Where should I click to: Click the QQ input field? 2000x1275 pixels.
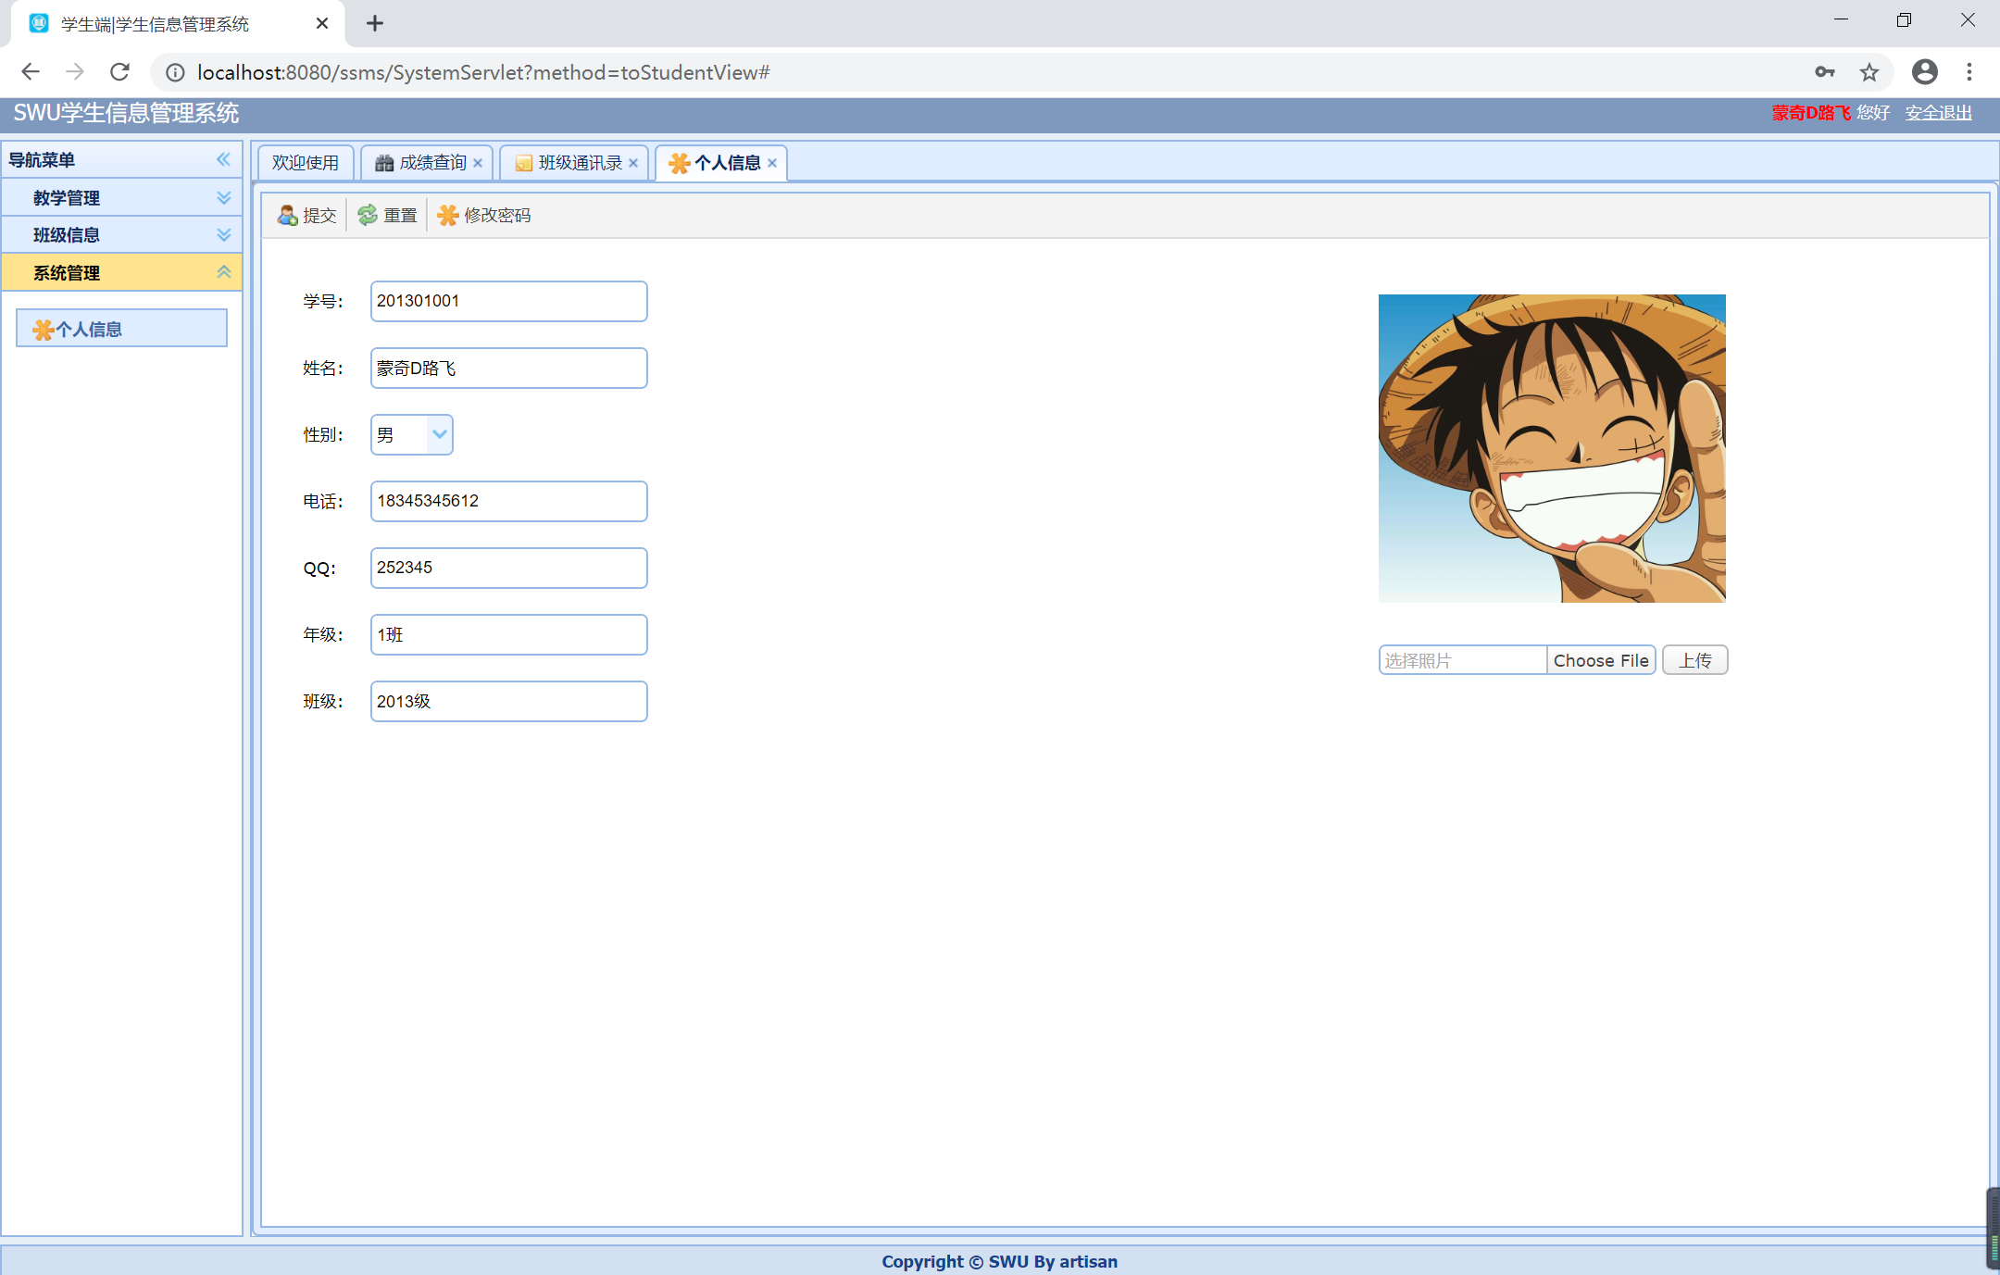click(509, 568)
